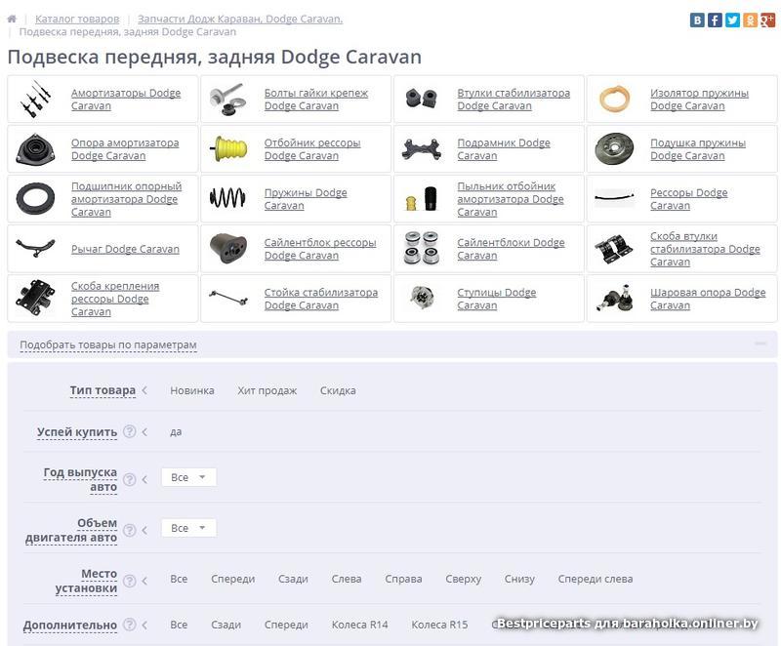
Task: Open the wheel hubs (Ступицы) thumbnail
Action: (x=422, y=298)
